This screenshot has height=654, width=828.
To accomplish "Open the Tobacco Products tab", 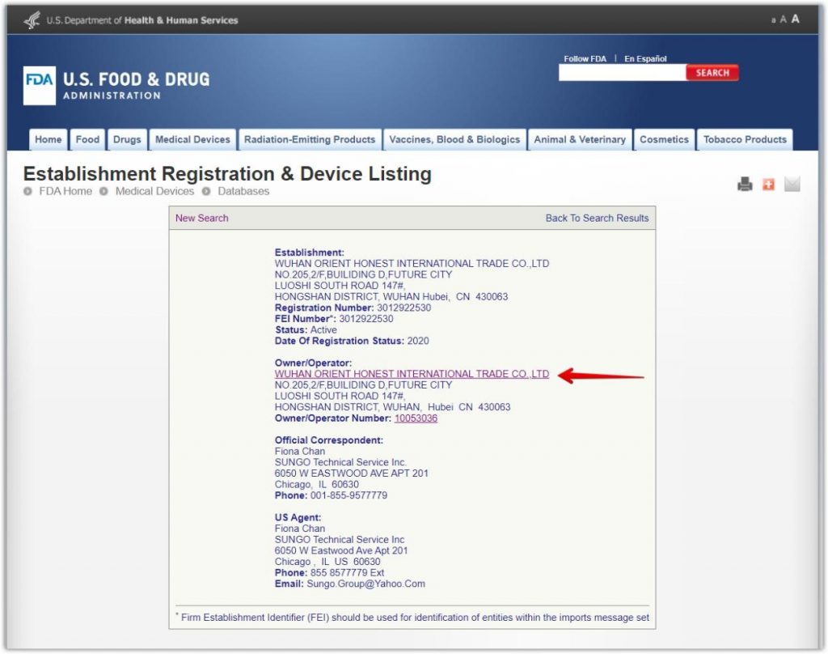I will tap(744, 140).
